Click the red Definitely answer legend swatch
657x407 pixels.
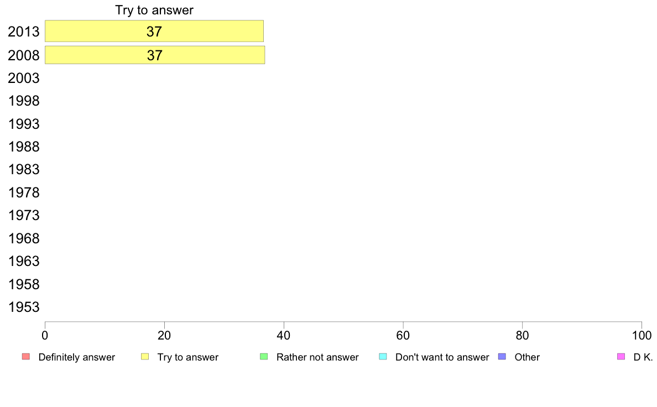click(26, 357)
